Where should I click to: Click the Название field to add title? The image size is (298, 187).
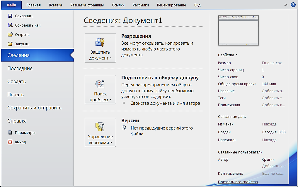273,91
